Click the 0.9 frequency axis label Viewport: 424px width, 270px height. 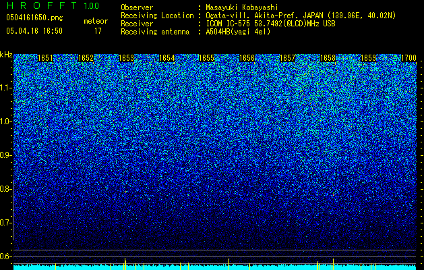tap(6, 155)
